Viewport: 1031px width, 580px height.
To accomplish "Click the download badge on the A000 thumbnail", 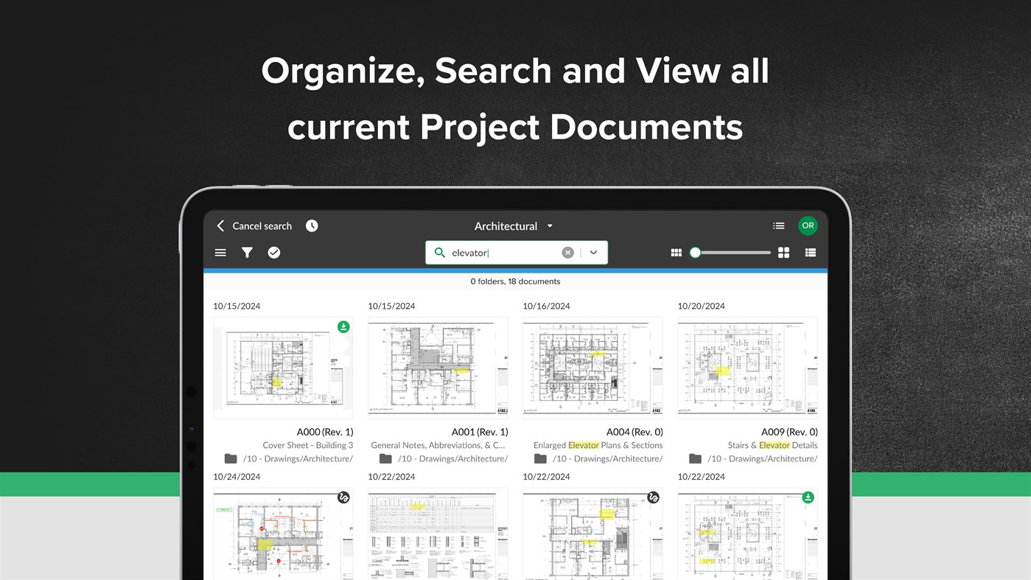I will click(343, 326).
